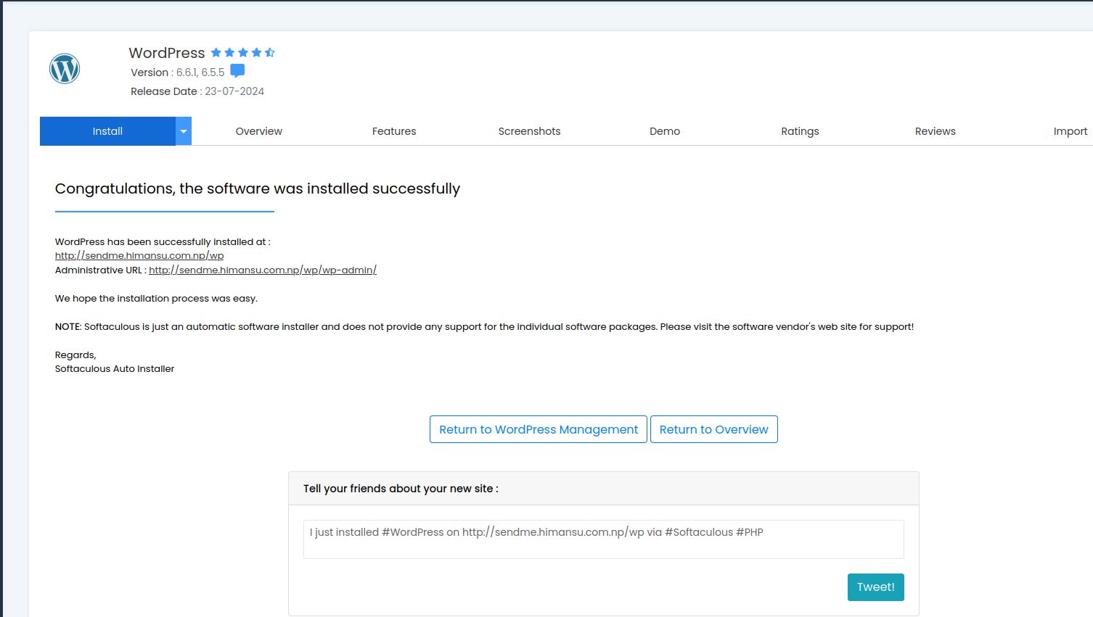The height and width of the screenshot is (617, 1093).
Task: Click the NOTE paragraph about Softaculous support
Action: [484, 327]
